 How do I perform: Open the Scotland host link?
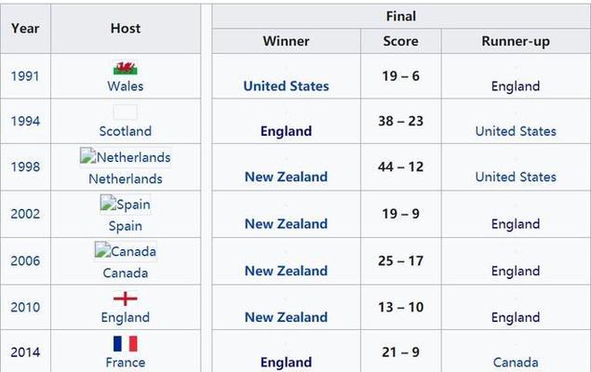[125, 131]
